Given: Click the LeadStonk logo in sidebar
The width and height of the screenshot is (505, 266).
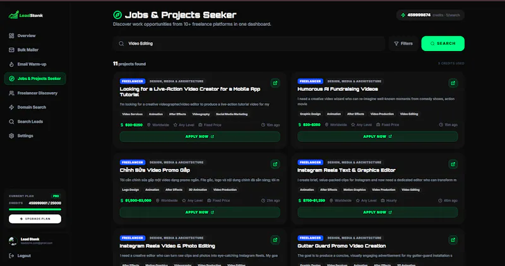Looking at the screenshot, I should coord(26,14).
